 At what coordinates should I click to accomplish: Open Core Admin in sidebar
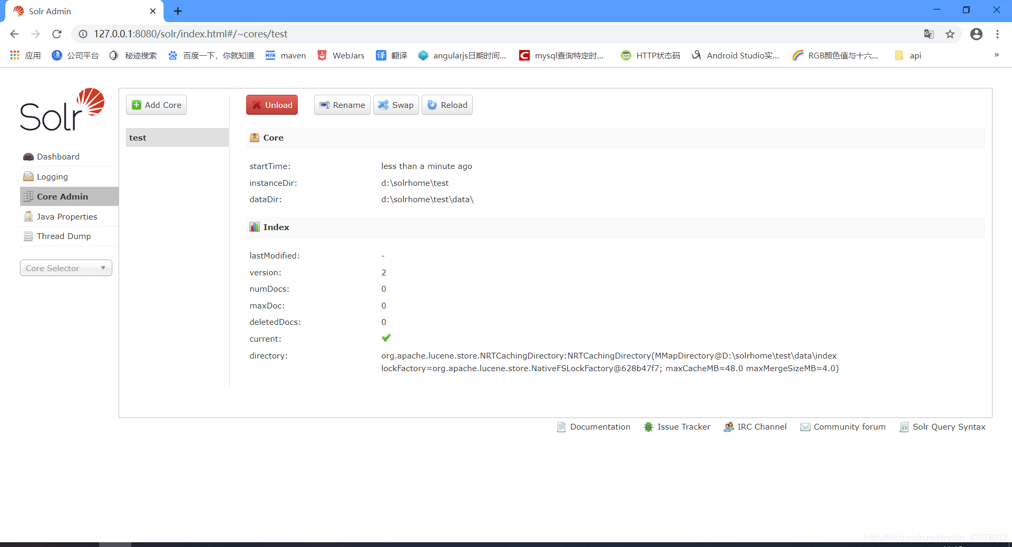pos(69,196)
